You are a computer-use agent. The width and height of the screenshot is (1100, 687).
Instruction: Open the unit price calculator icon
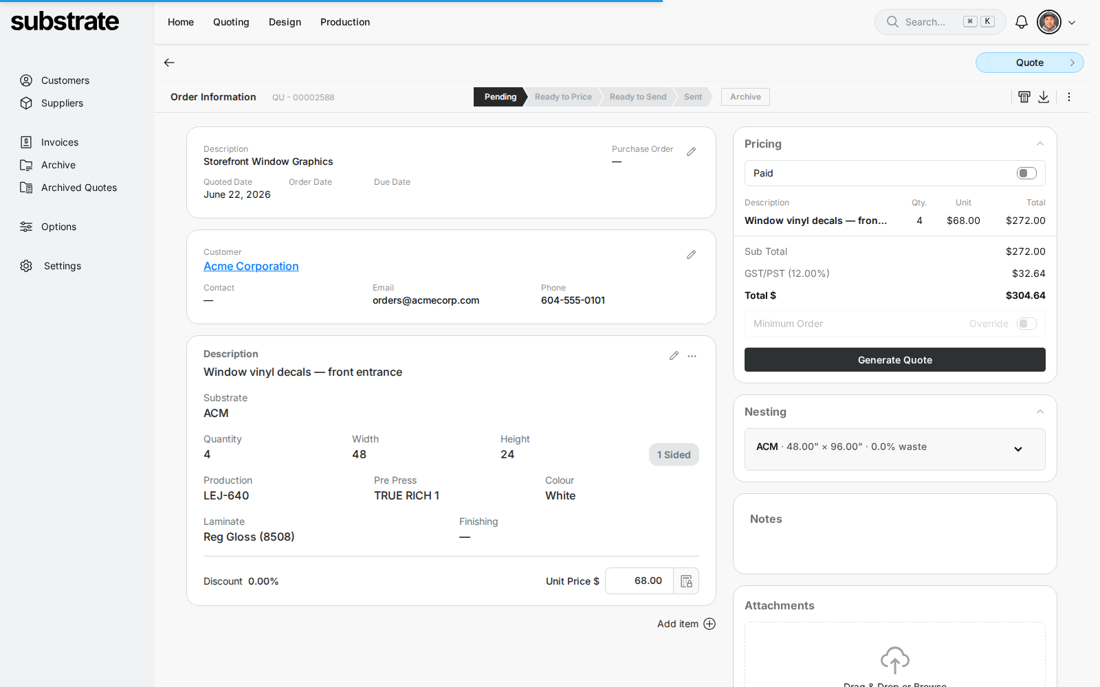[686, 581]
